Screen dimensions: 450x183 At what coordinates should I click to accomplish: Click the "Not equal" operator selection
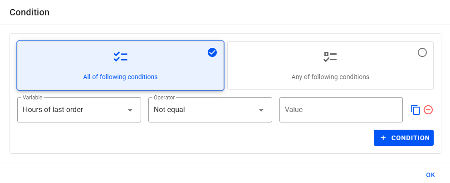170,109
